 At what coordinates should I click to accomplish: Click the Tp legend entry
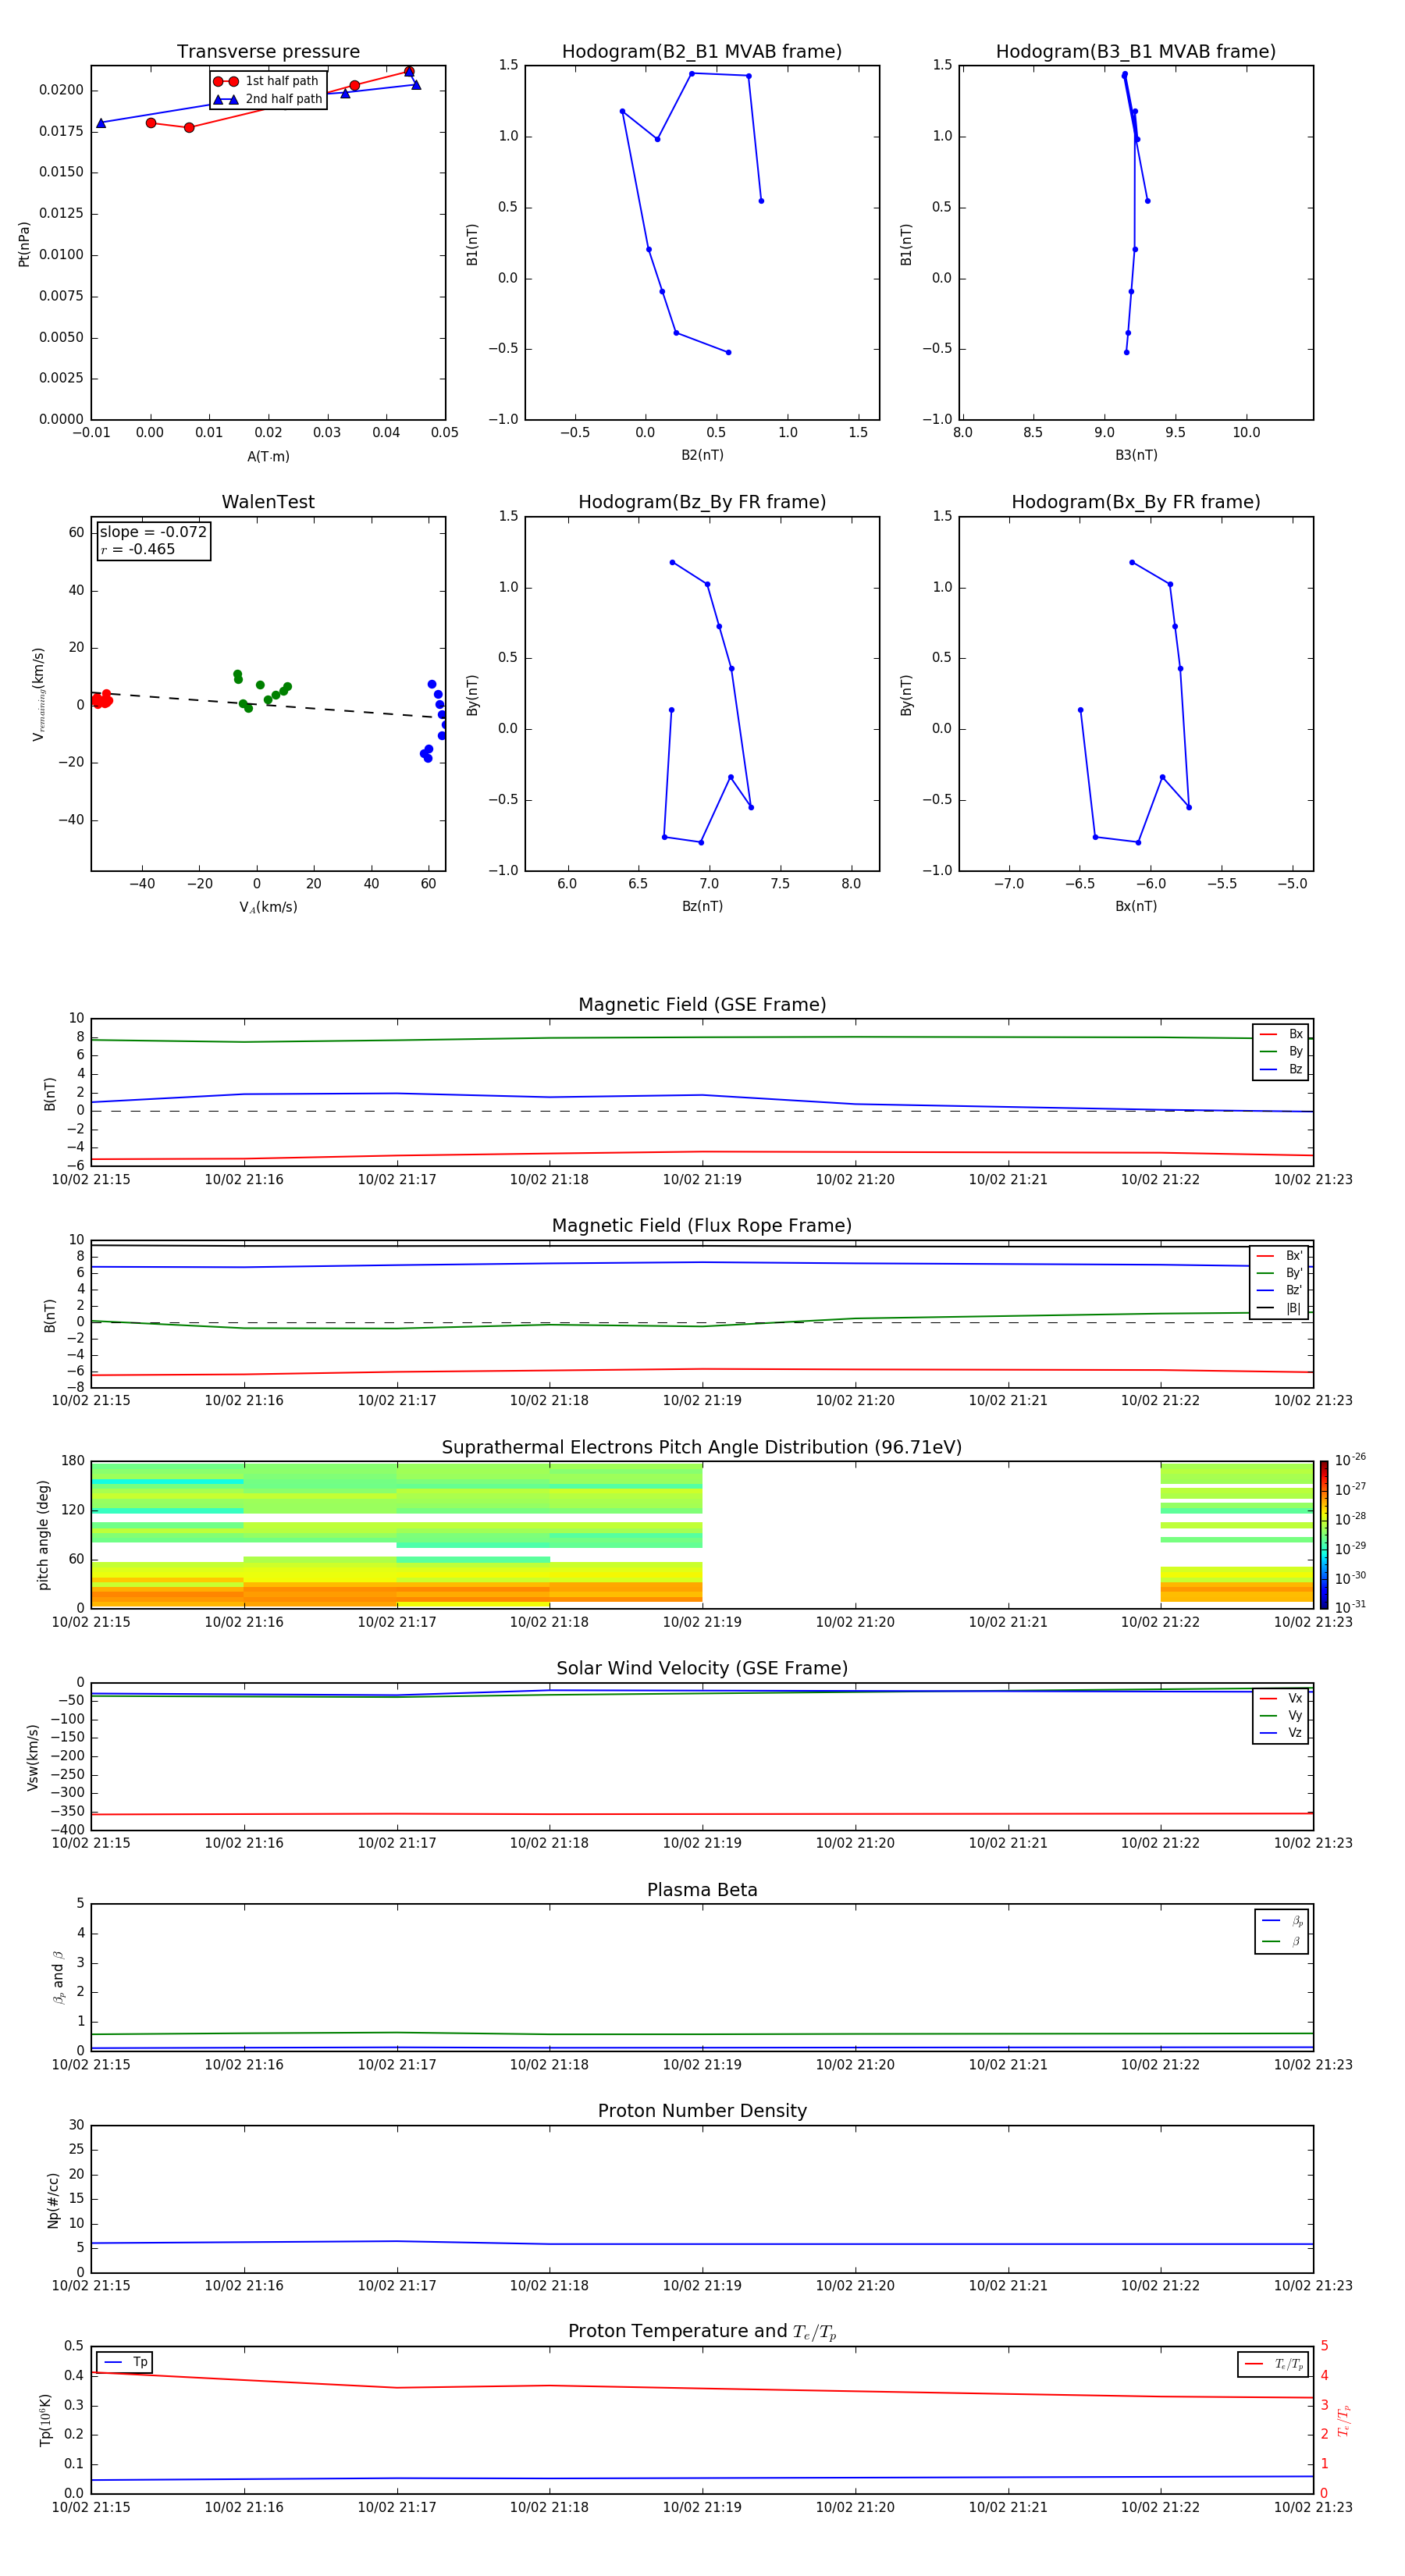(126, 2362)
